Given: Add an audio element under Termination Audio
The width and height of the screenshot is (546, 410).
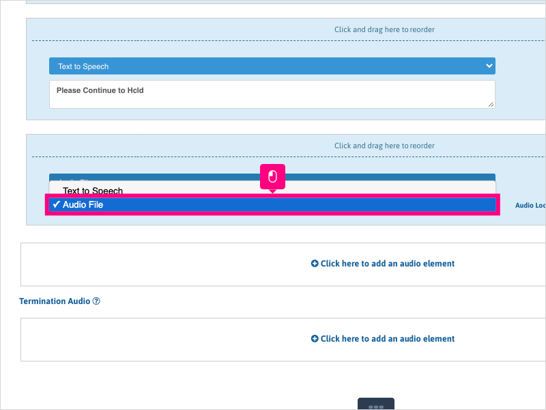Looking at the screenshot, I should (x=383, y=339).
